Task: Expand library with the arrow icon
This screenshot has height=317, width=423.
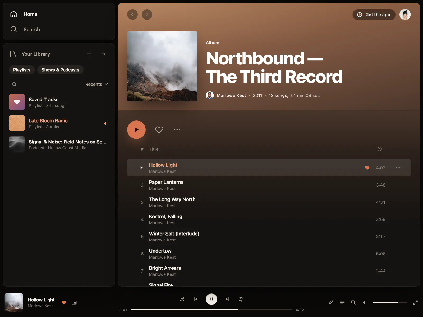Action: click(103, 54)
